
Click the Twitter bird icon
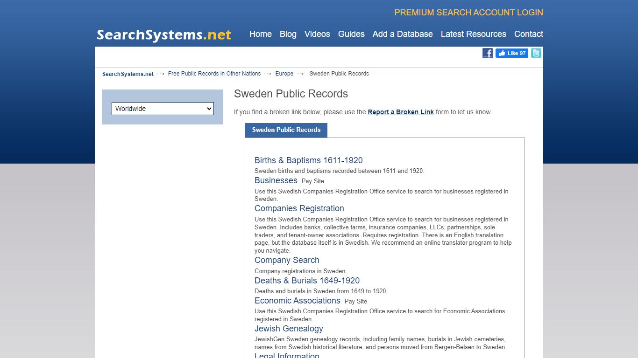pyautogui.click(x=536, y=53)
